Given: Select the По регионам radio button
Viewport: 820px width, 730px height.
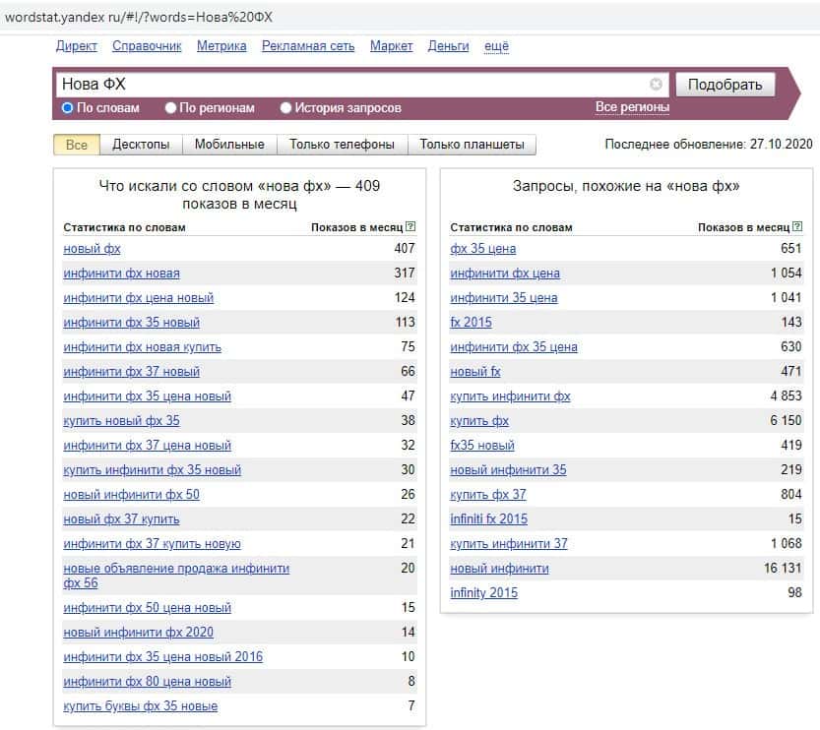Looking at the screenshot, I should point(171,108).
